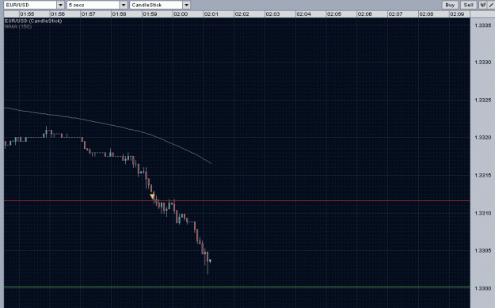Click the 02:04 time axis label
The image size is (495, 308).
pyautogui.click(x=303, y=14)
